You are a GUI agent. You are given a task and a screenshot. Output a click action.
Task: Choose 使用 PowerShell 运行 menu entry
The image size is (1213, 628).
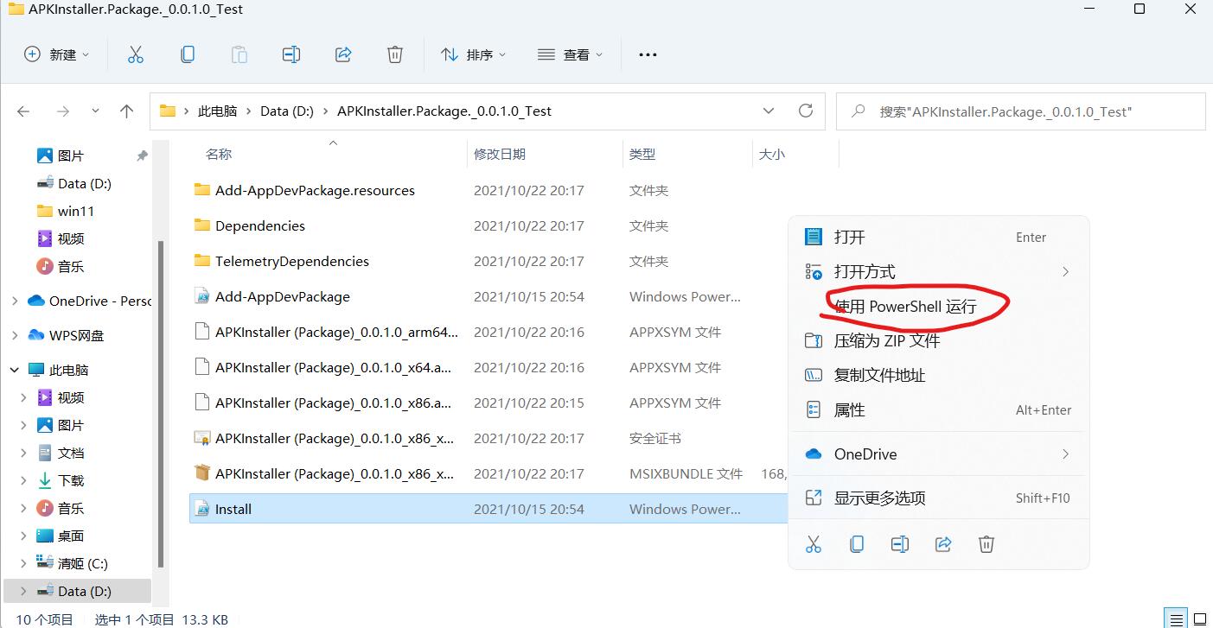939,306
